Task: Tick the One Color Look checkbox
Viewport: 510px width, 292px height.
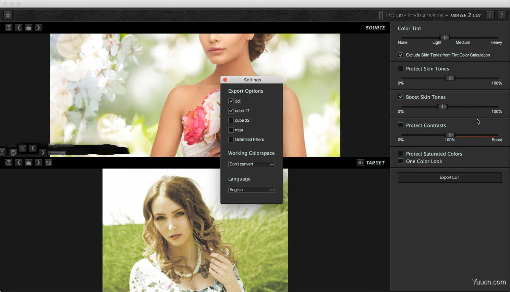Action: [x=400, y=161]
